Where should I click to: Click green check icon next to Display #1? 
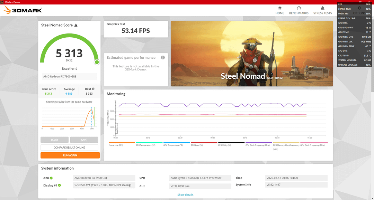pyautogui.click(x=60, y=185)
